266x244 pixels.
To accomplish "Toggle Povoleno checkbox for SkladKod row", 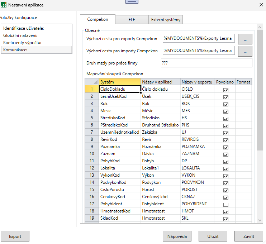I will [226, 219].
